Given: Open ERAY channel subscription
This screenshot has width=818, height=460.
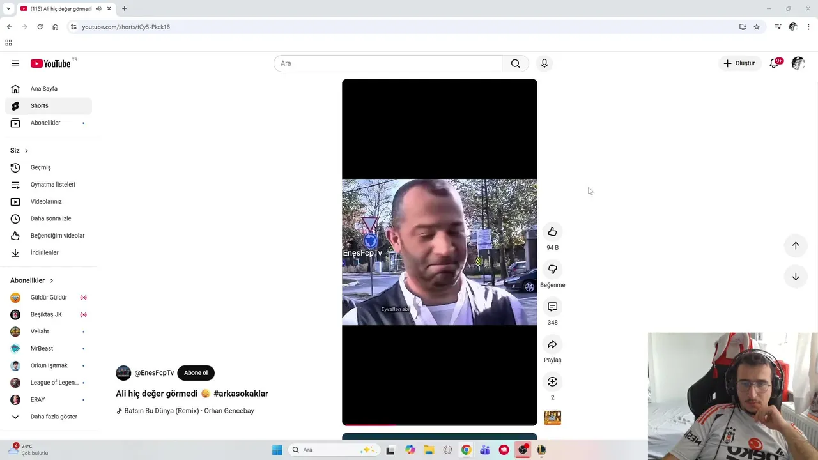Looking at the screenshot, I should click(49, 399).
